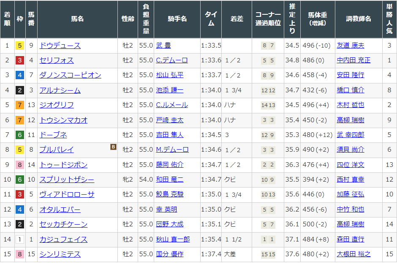The image size is (397, 263).
Task: Open horse link アルナシーム
Action: click(x=60, y=90)
